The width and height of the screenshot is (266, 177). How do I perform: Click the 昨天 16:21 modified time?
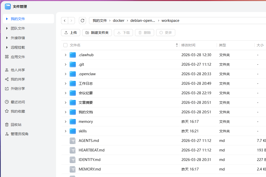[190, 131]
